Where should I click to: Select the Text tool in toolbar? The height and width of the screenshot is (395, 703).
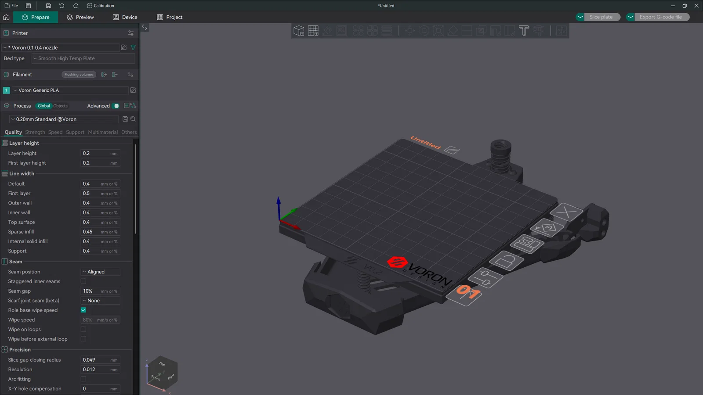tap(524, 31)
